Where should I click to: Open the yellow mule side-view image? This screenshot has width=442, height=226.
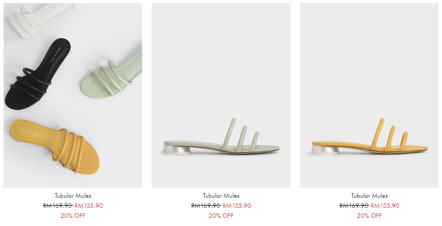[x=369, y=96]
